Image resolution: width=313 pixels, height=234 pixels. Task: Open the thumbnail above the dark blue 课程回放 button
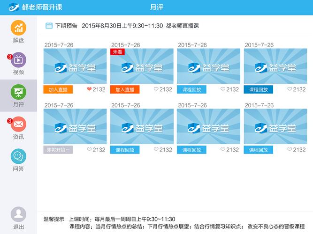tap(275, 66)
